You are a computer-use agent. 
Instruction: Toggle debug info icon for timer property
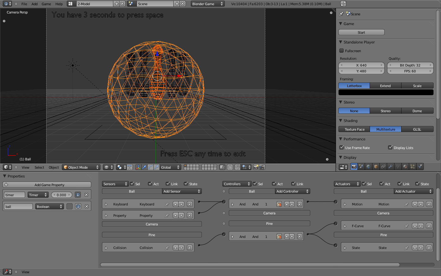78,195
